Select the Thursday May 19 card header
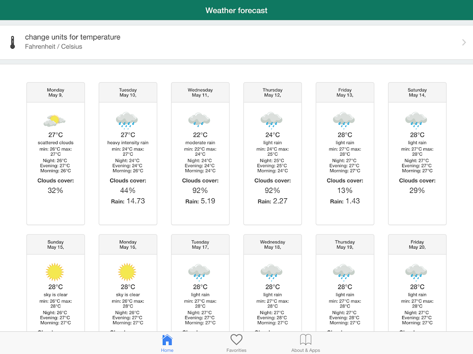 point(345,244)
